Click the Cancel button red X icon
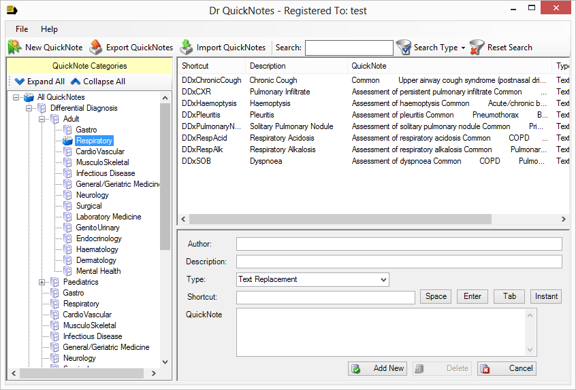 [485, 369]
